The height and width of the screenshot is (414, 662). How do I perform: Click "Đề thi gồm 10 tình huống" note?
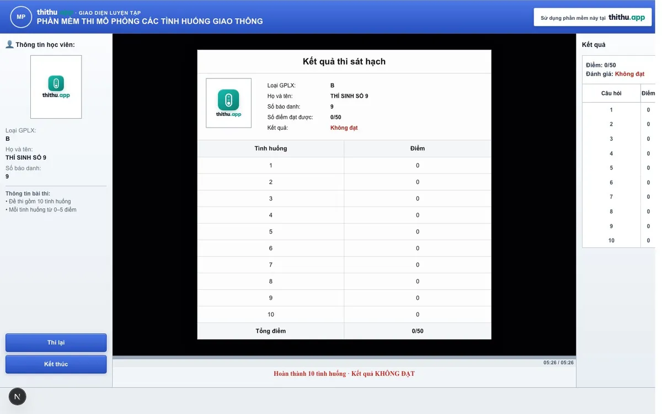[39, 201]
